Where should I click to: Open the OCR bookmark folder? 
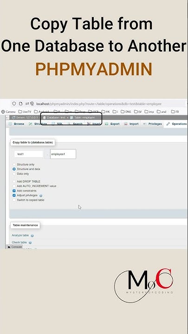point(93,112)
